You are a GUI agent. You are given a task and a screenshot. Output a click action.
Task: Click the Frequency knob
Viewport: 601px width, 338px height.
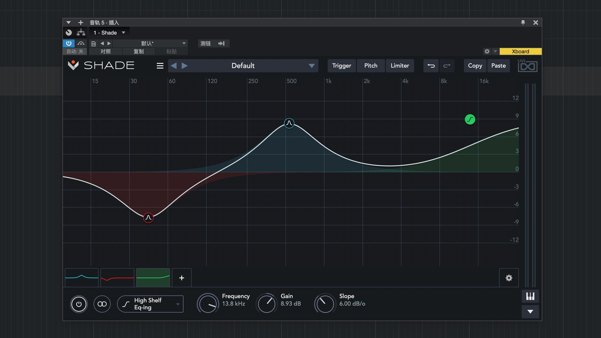coord(208,303)
